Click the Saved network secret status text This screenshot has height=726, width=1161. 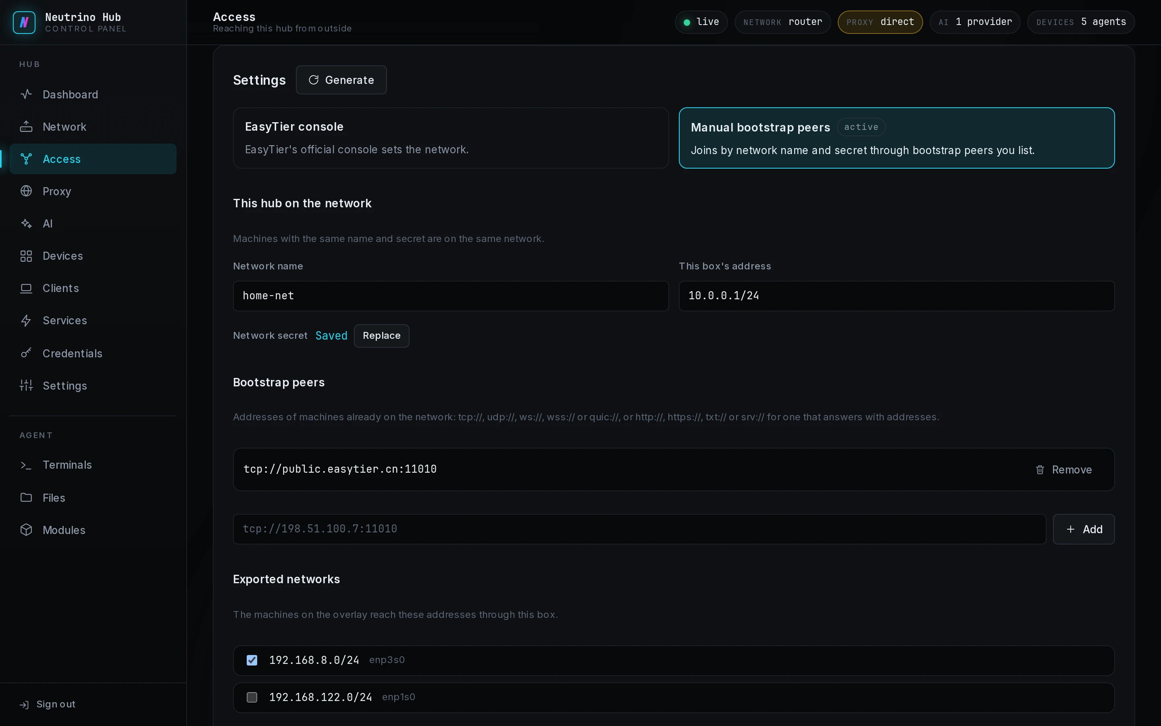331,336
